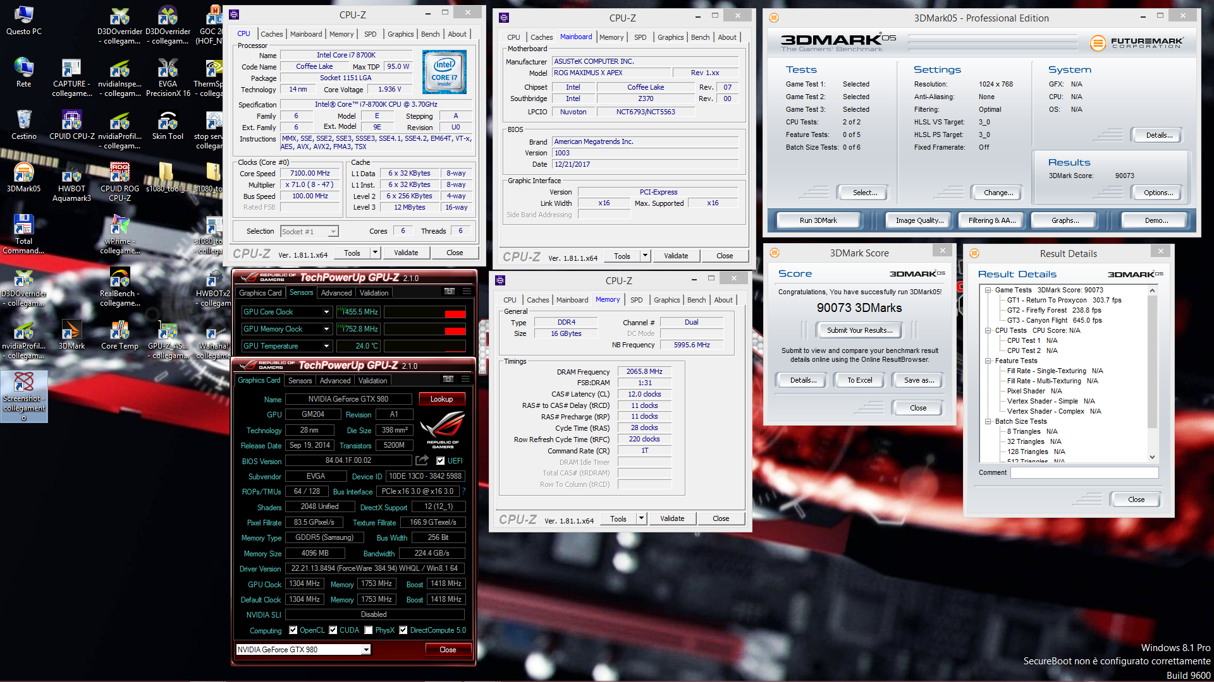Switch to Bench tab in CPU-Z Memory window

pyautogui.click(x=696, y=300)
